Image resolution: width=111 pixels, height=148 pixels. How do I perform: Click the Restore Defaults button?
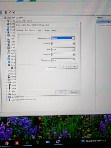click(69, 67)
